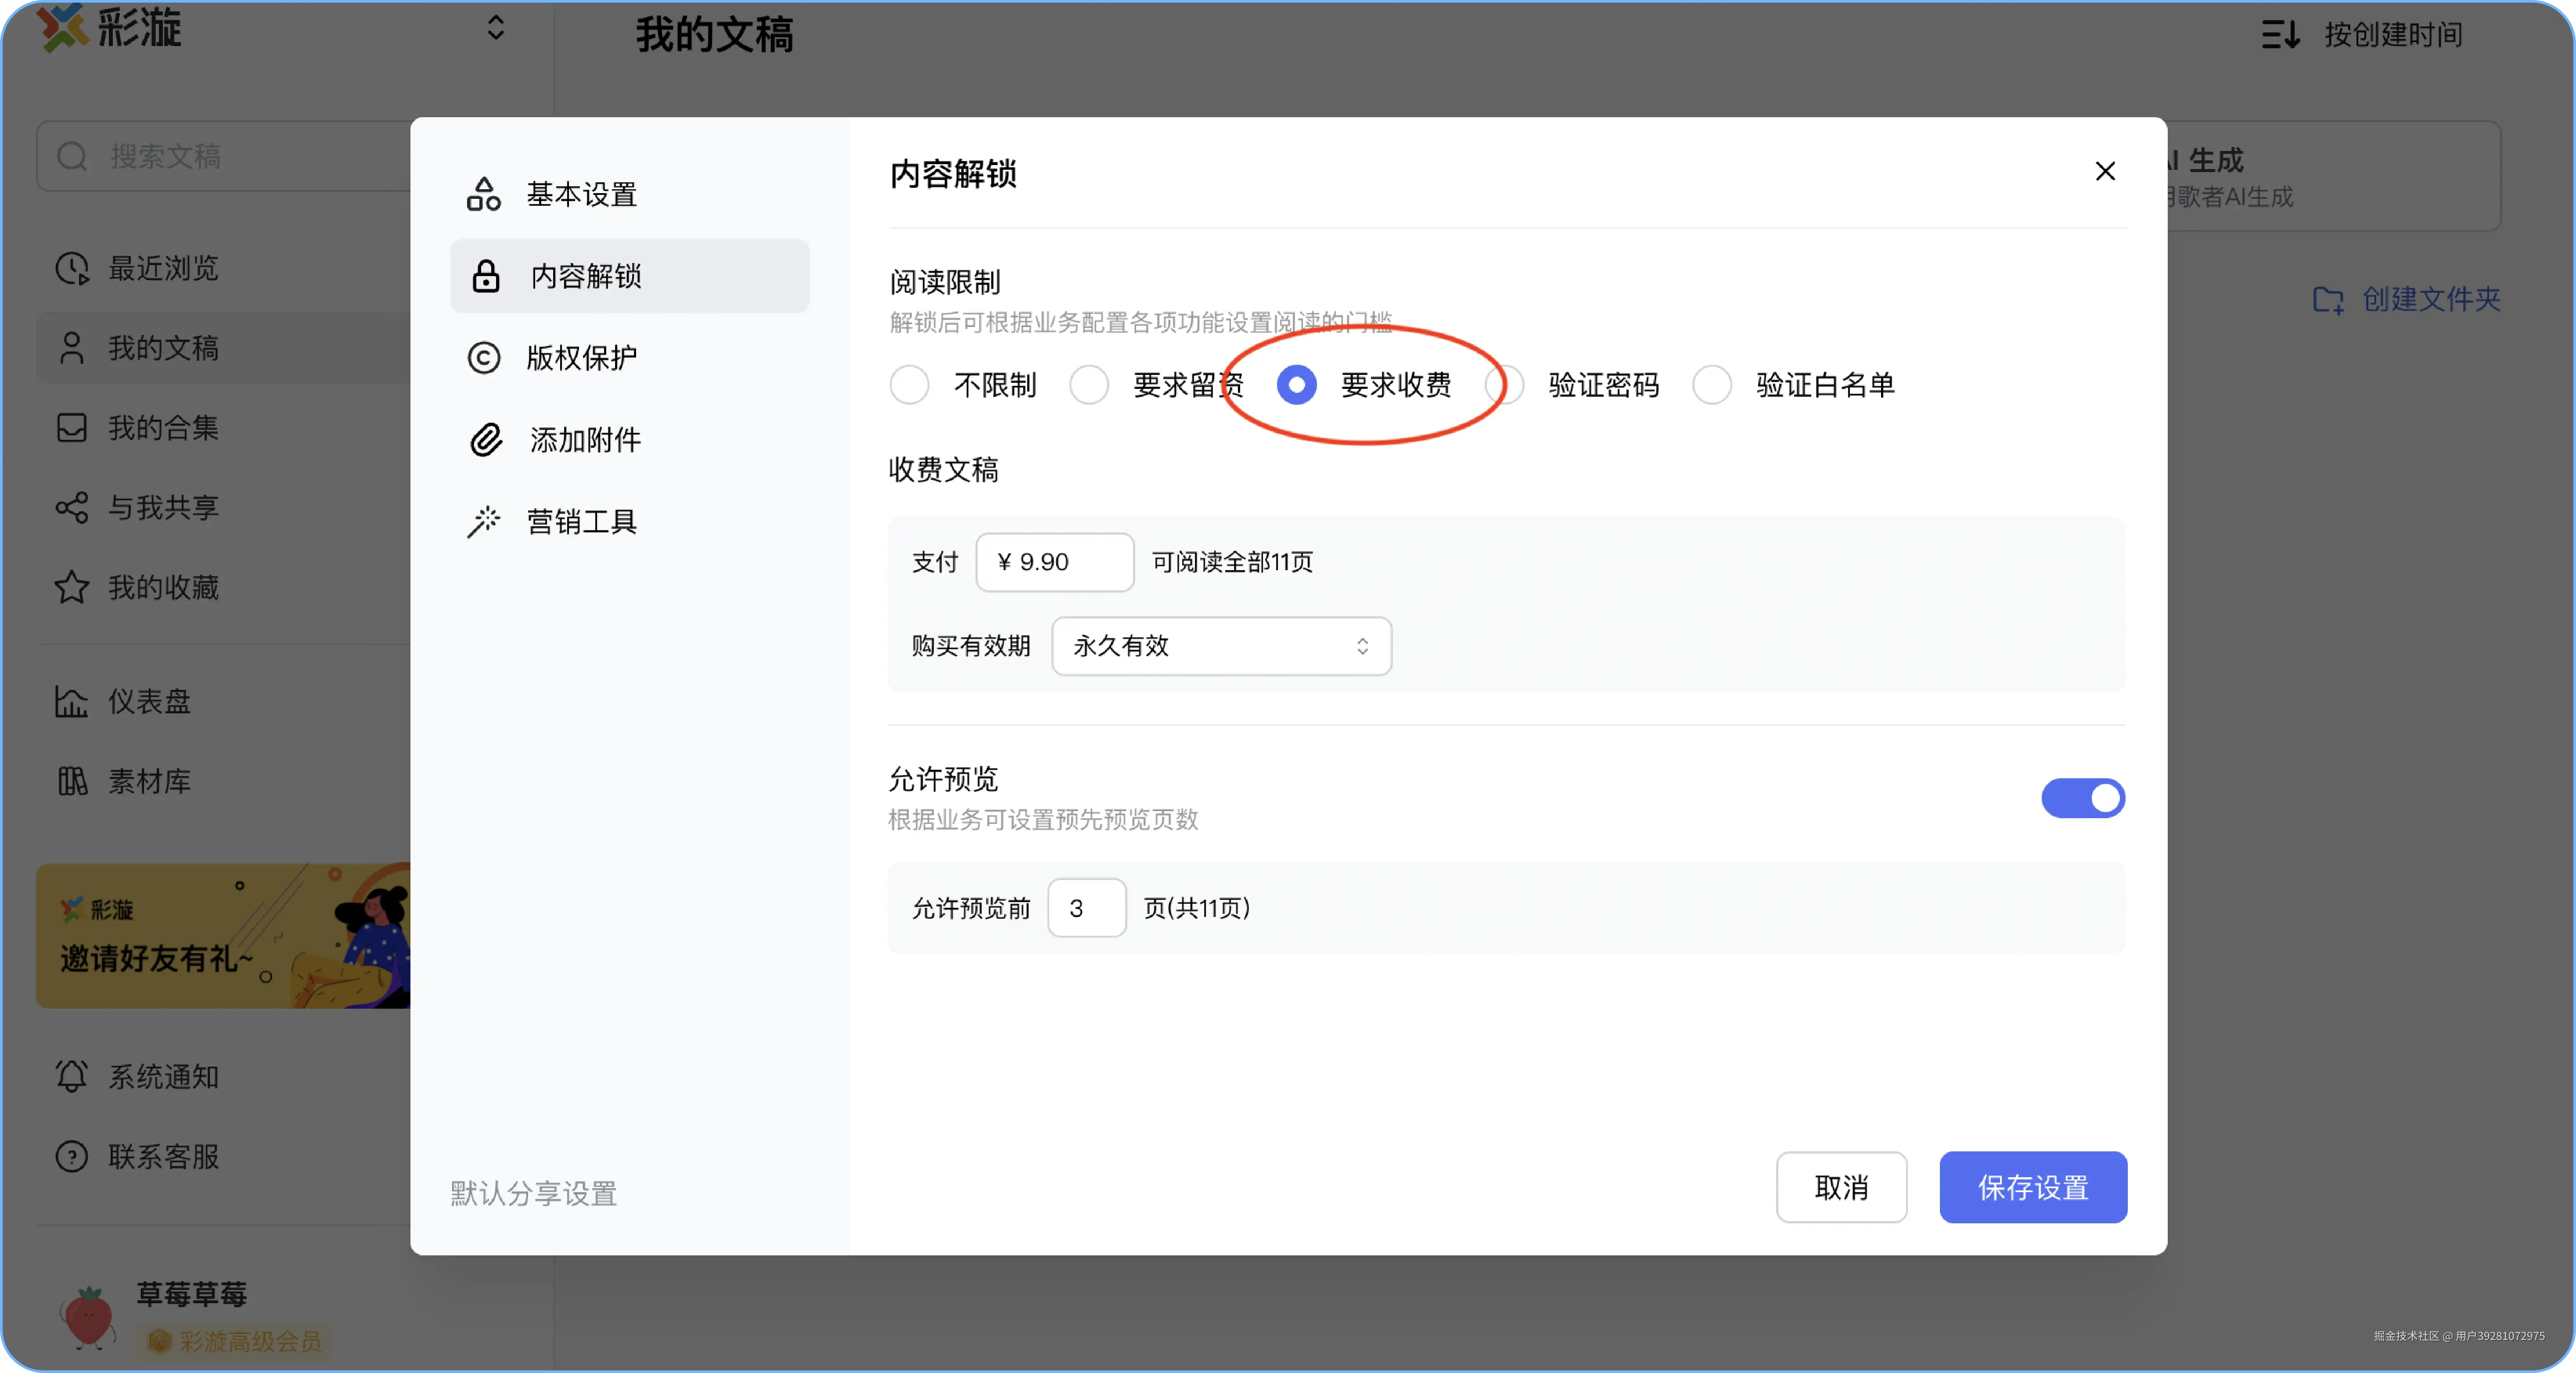Choose the 要求留资 radio option
The height and width of the screenshot is (1373, 2576).
1089,385
